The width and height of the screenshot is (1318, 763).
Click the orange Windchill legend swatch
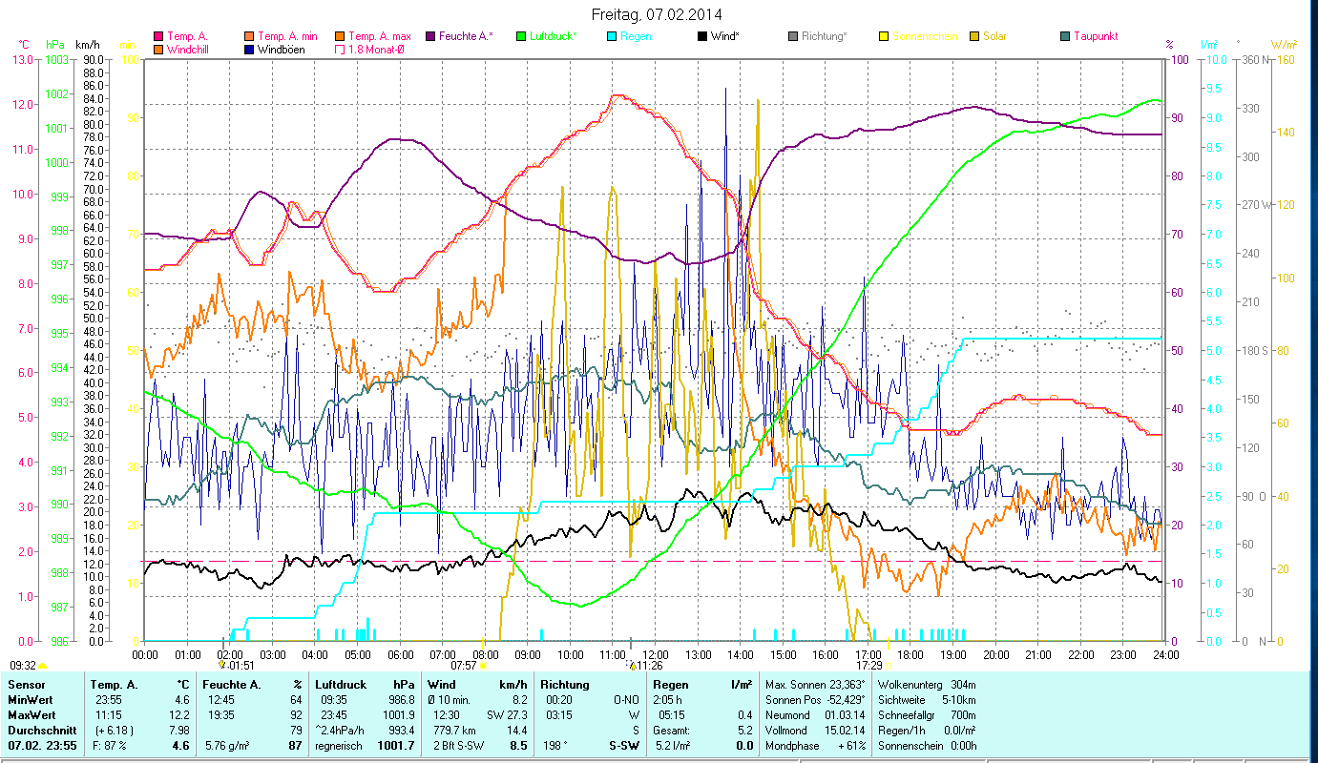pos(158,50)
